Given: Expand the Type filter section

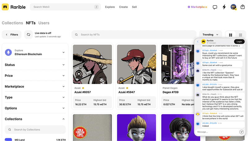Looking at the screenshot, I should pos(64,97).
